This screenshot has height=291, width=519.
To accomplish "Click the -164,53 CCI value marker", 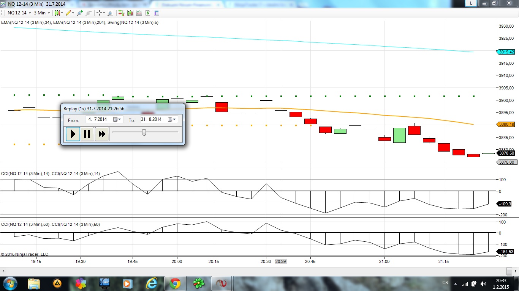I will [x=506, y=252].
